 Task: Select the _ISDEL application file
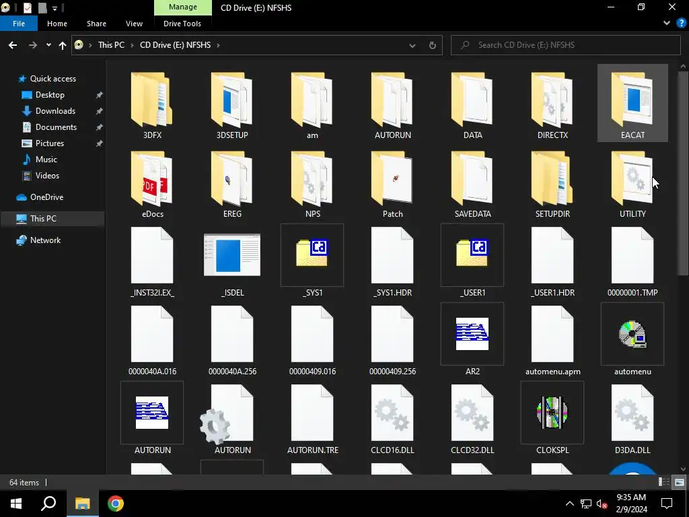[x=232, y=262]
